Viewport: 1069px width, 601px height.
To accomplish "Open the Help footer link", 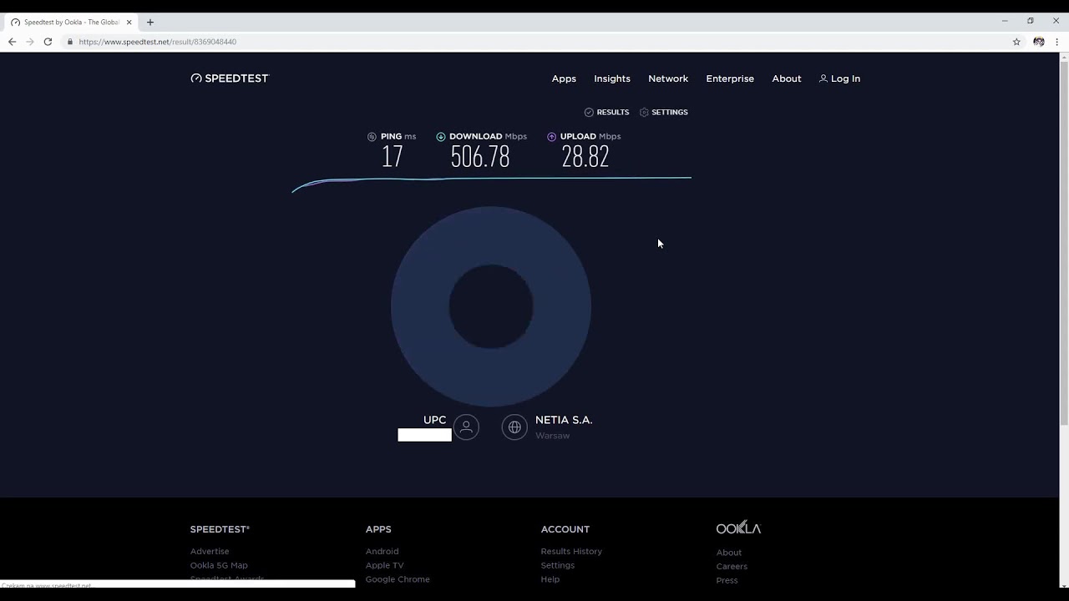I will click(550, 579).
